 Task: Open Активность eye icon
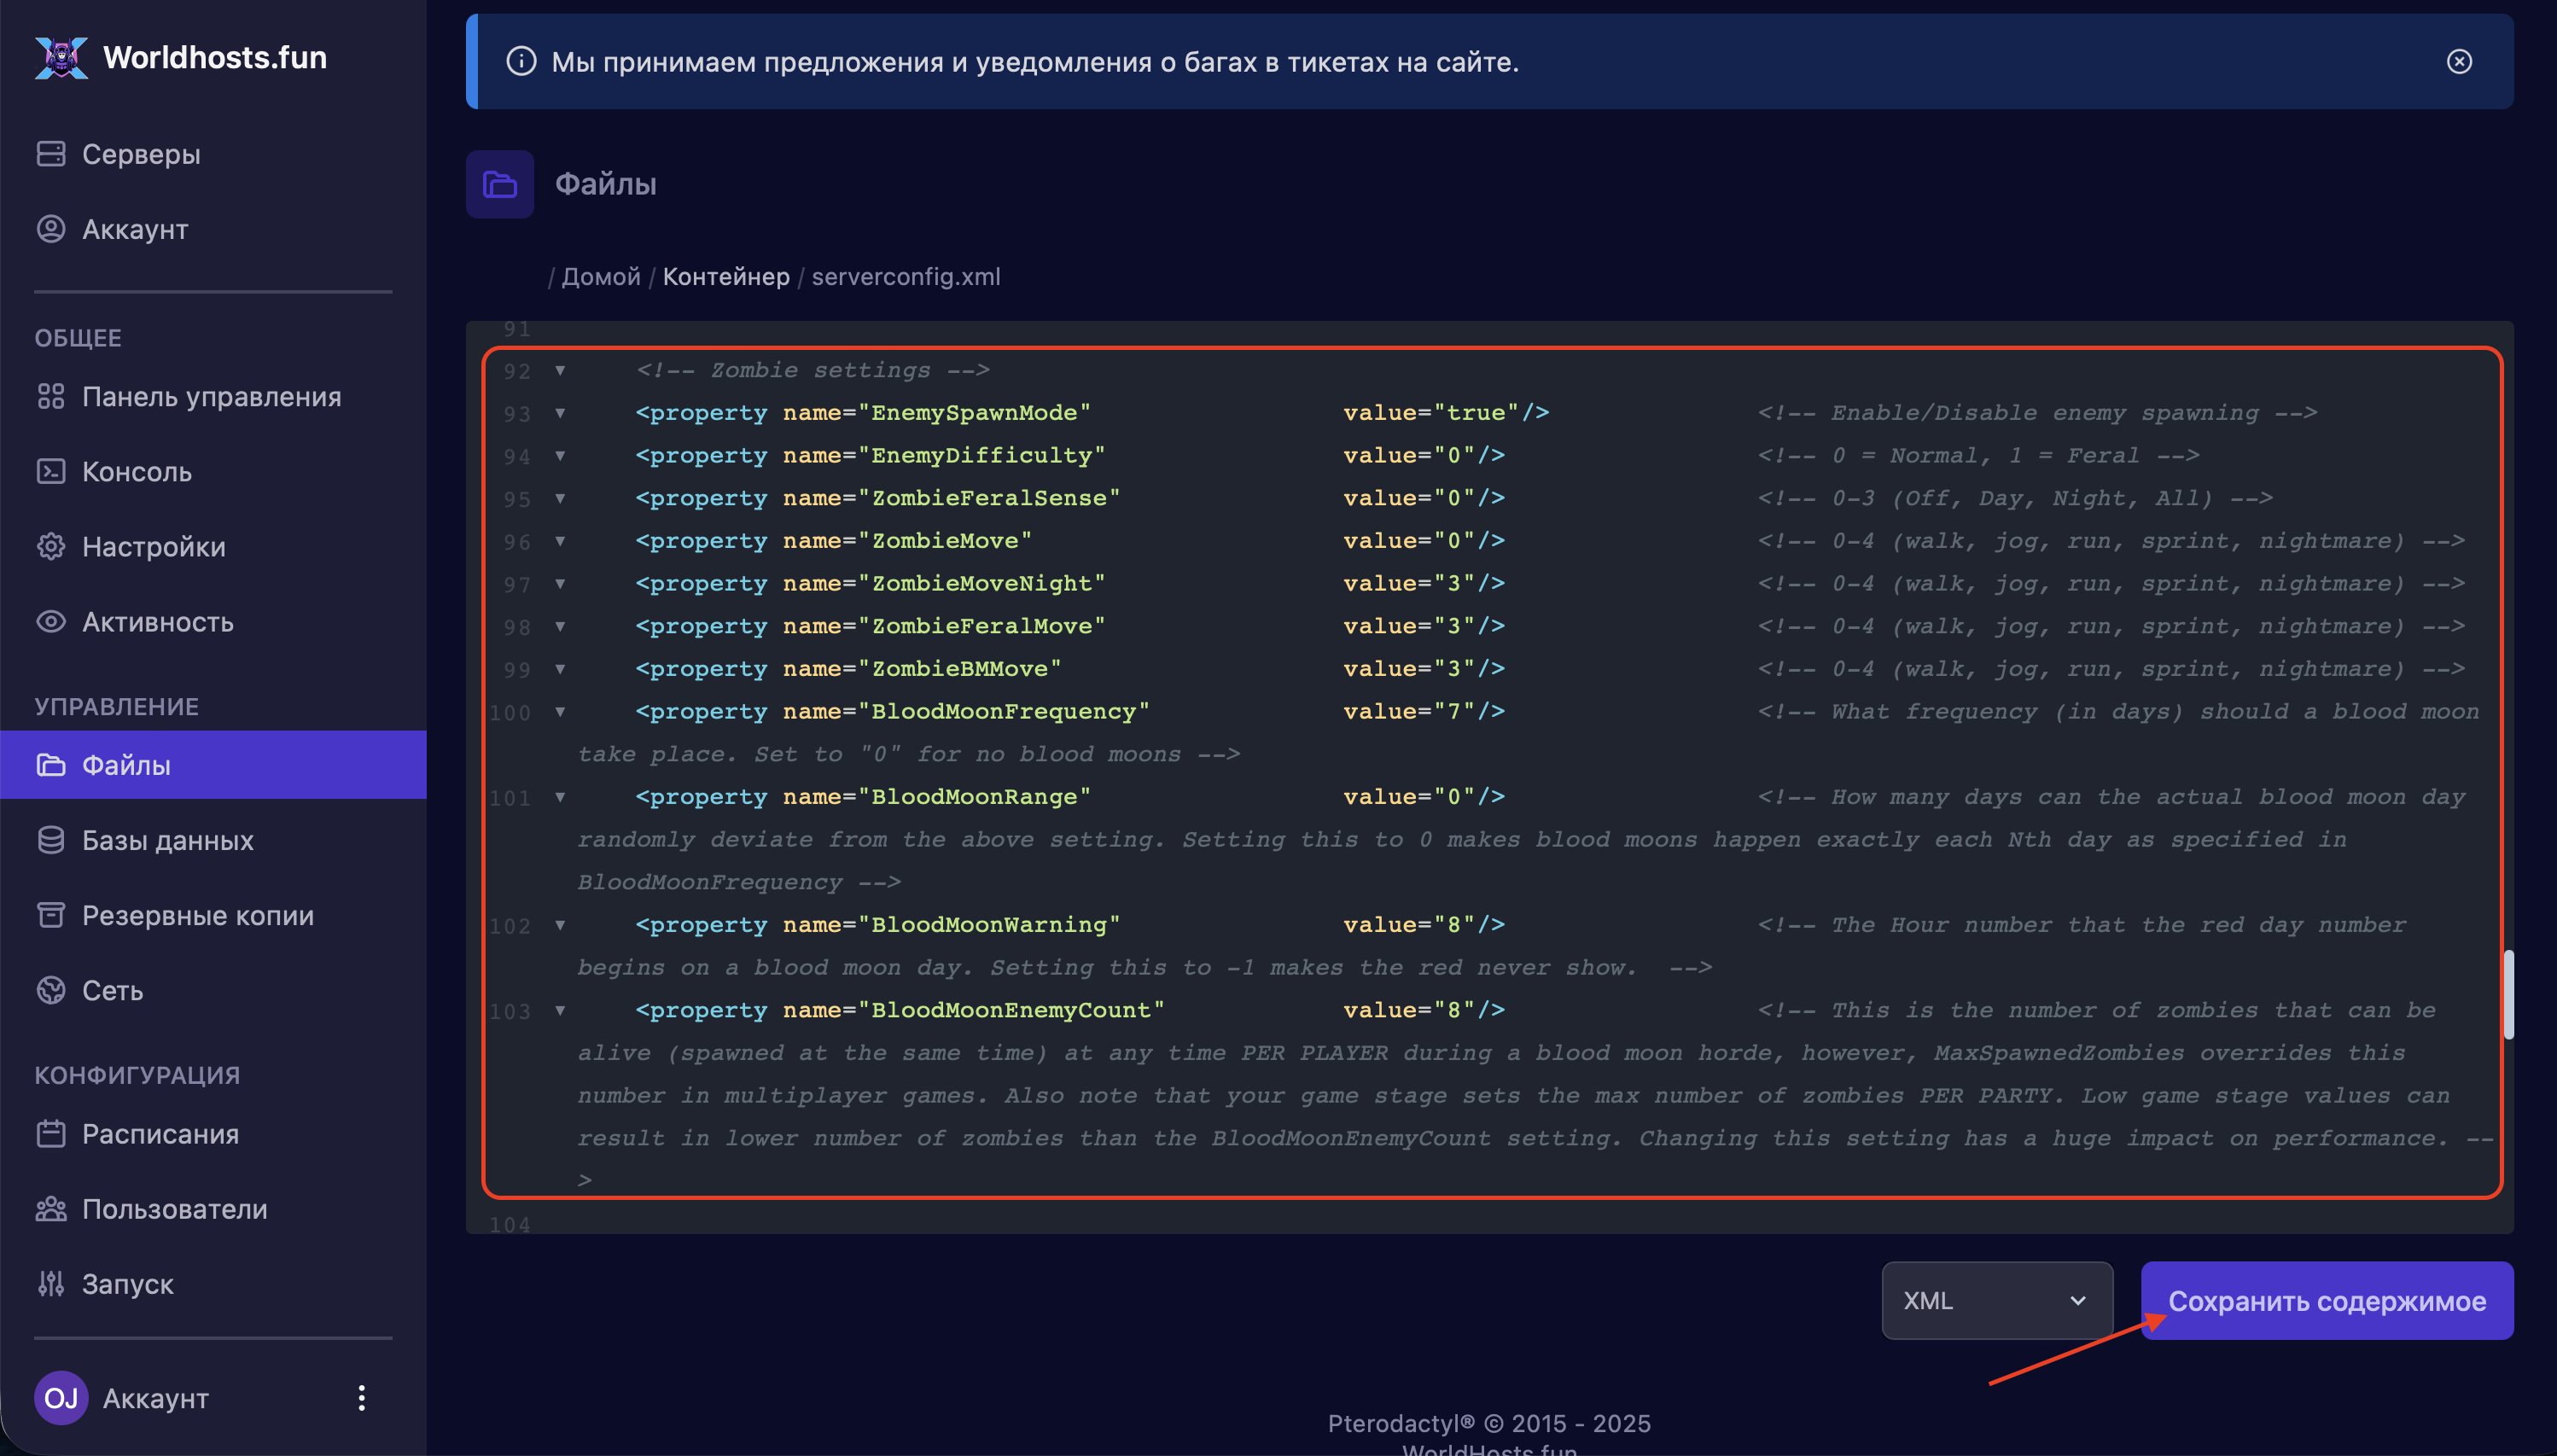(x=50, y=622)
